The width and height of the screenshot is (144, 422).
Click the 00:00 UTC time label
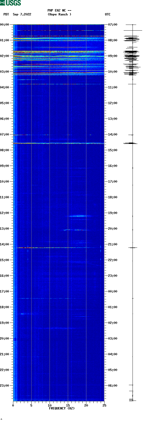[113, 291]
